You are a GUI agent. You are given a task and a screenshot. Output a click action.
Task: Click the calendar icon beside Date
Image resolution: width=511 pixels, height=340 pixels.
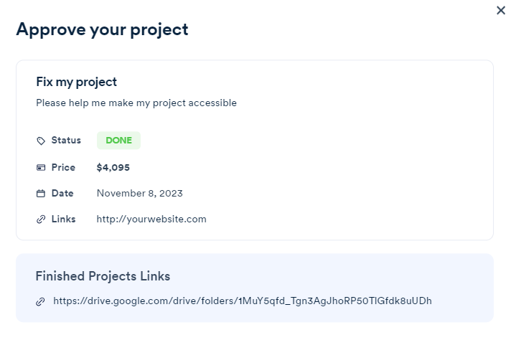(41, 194)
